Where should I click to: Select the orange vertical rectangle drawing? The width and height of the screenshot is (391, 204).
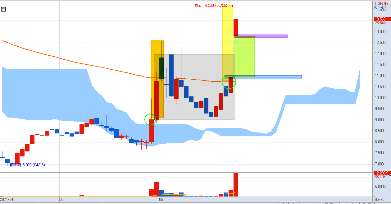(157, 79)
